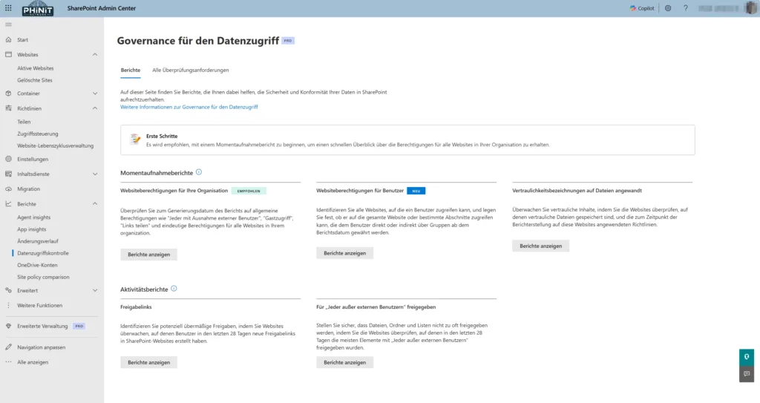Expand the Container navigation section
The height and width of the screenshot is (403, 760).
pos(95,94)
